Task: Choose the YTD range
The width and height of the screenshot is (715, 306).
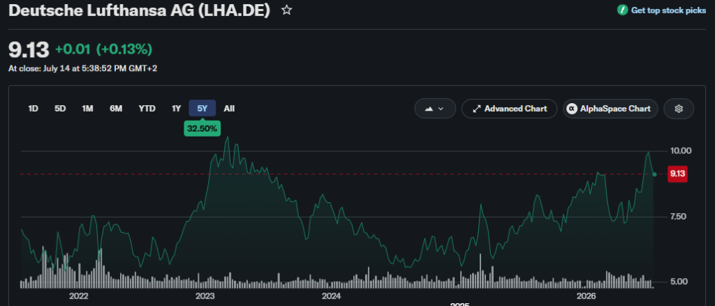Action: tap(147, 108)
